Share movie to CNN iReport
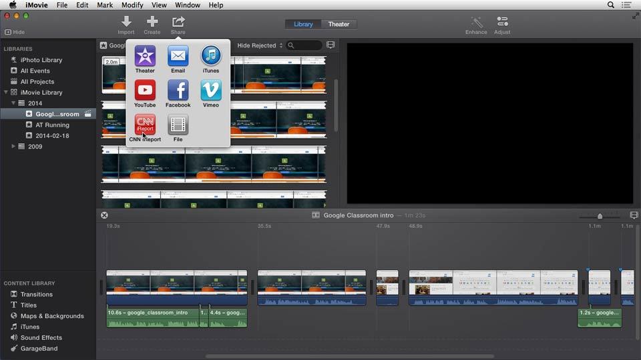641x360 pixels. [x=145, y=128]
